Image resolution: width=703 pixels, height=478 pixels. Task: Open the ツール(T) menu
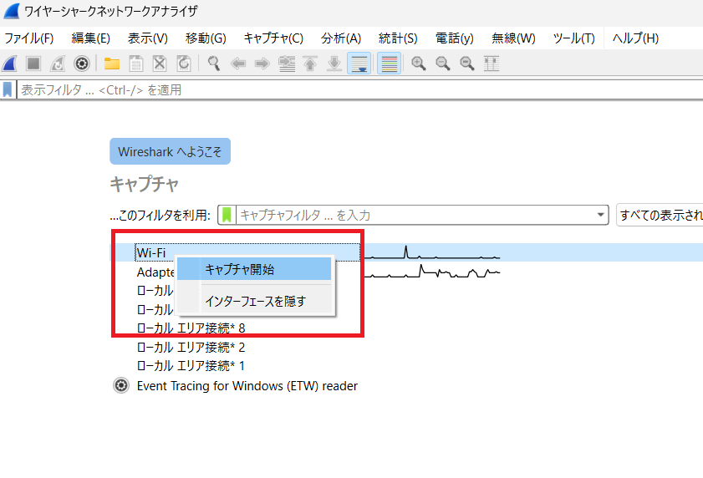574,38
